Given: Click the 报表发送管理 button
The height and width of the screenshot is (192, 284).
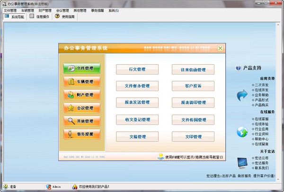Looking at the screenshot, I should pos(137,102).
